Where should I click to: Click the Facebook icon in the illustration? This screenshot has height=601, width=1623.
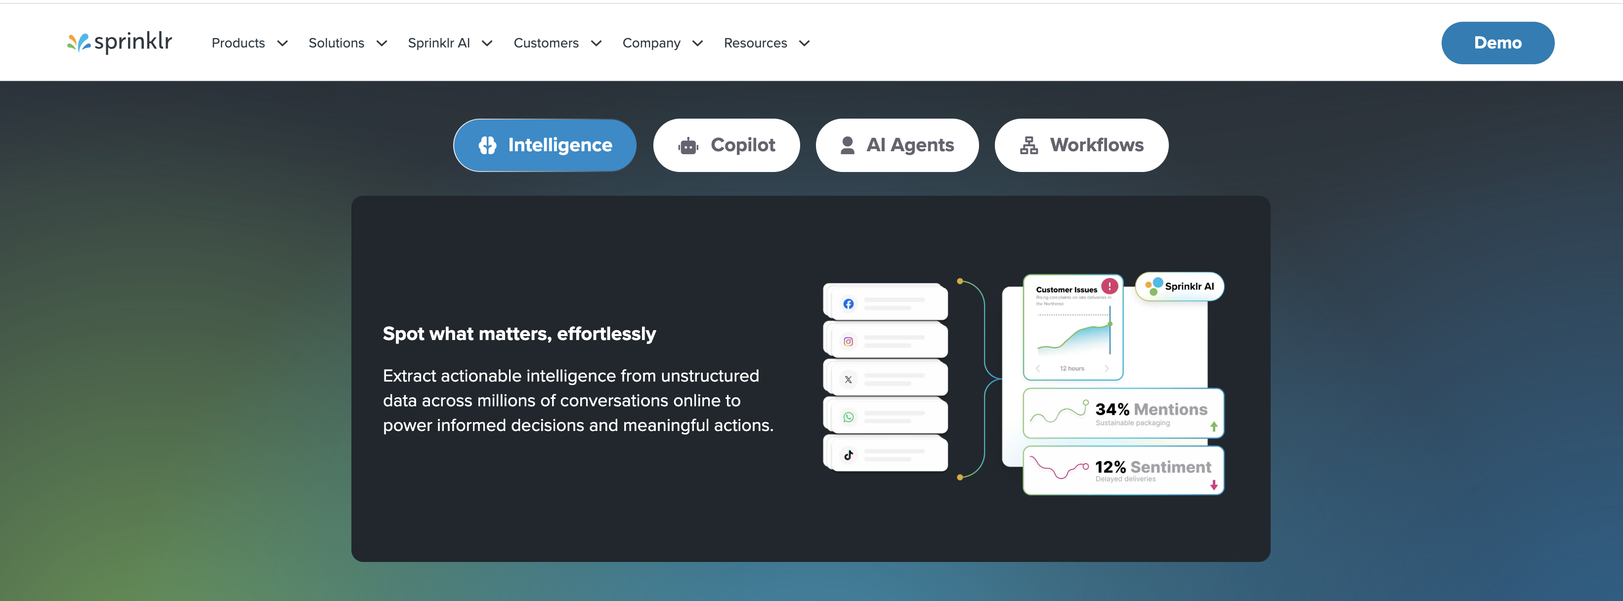pos(849,303)
